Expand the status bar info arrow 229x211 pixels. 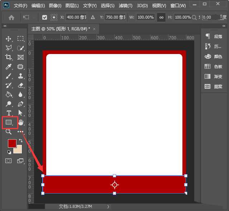[109, 206]
